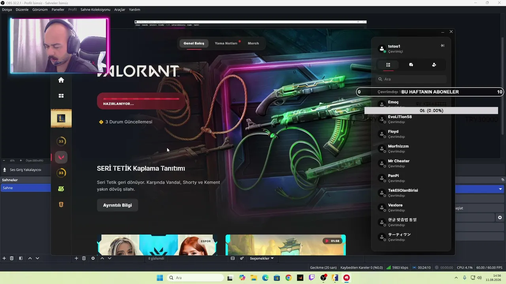Open OBS Studio from the taskbar

(x=323, y=278)
